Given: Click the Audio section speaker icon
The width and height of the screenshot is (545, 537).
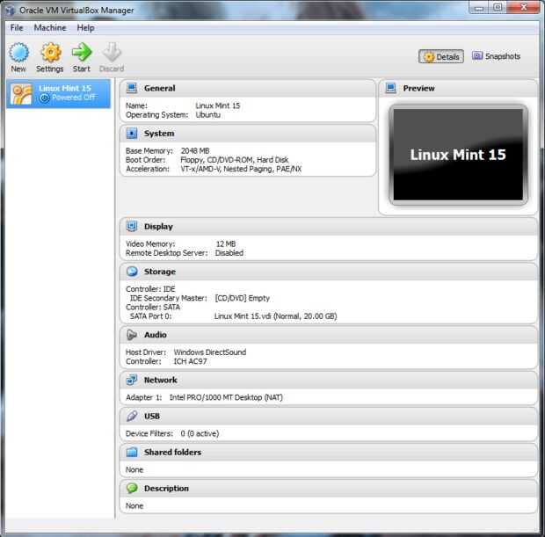Looking at the screenshot, I should point(131,335).
